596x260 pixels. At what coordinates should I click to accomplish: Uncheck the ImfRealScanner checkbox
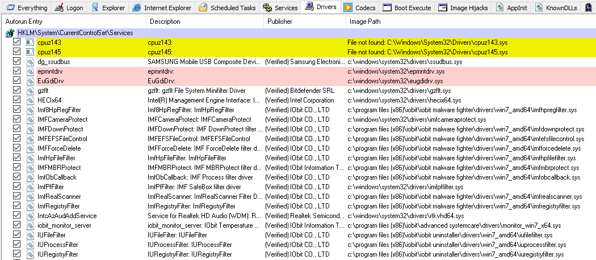point(16,197)
